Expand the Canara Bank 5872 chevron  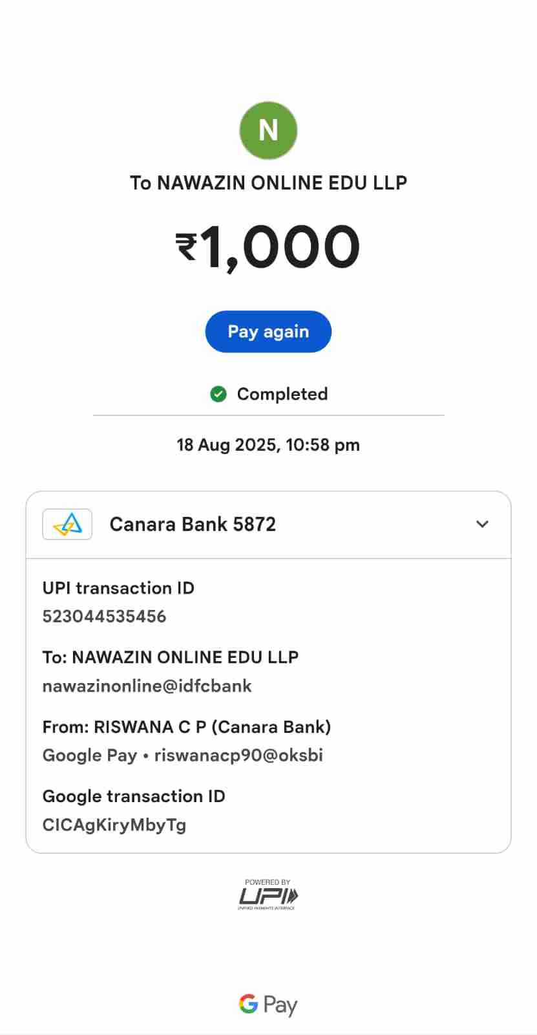pos(482,524)
